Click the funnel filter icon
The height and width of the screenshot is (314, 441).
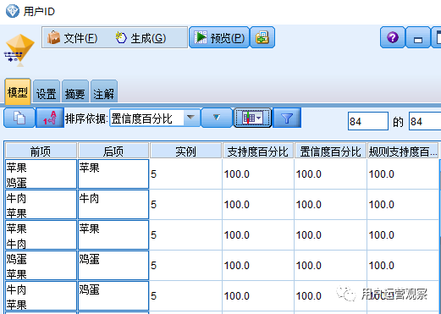(287, 118)
